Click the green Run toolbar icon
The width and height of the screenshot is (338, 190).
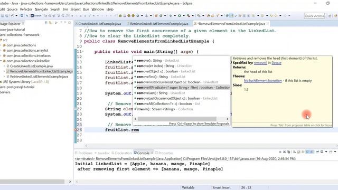coord(180,16)
